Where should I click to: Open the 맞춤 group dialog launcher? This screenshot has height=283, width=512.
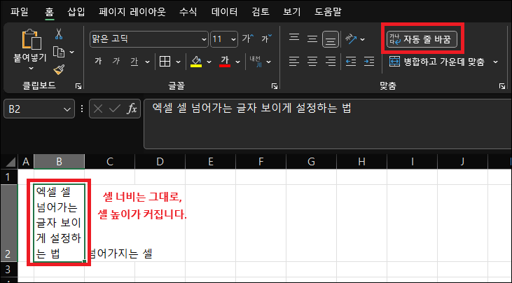click(502, 86)
